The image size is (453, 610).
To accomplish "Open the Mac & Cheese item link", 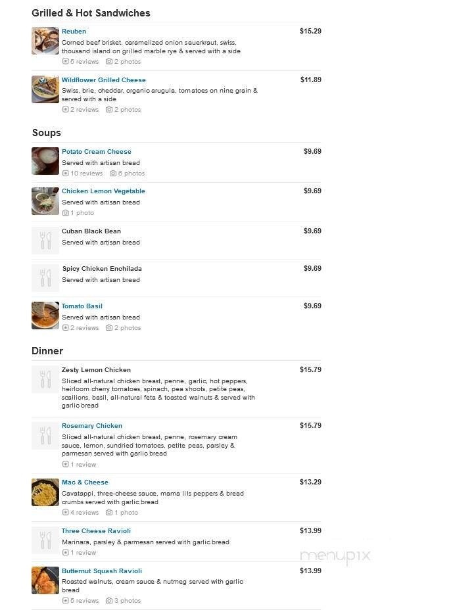I will [x=85, y=482].
